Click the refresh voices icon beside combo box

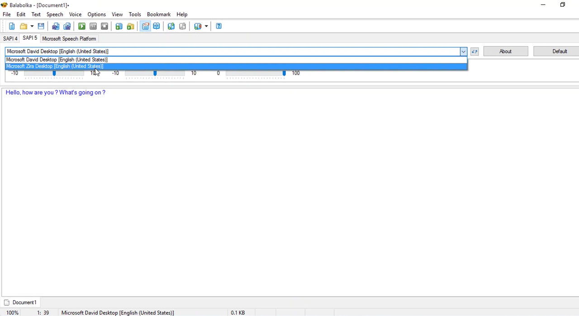point(475,52)
